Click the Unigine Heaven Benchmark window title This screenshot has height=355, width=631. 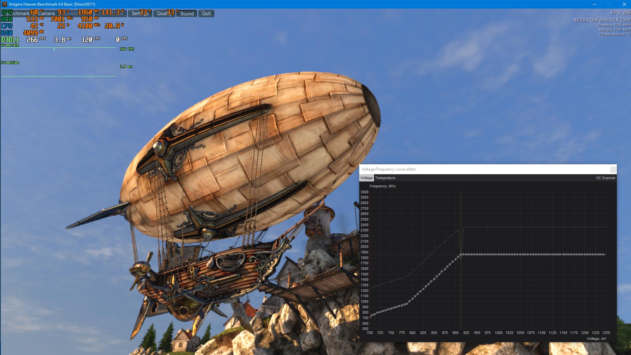pyautogui.click(x=52, y=4)
